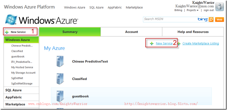Select My Storage Account in sidebar
227x110 pixels.
pos(23,73)
